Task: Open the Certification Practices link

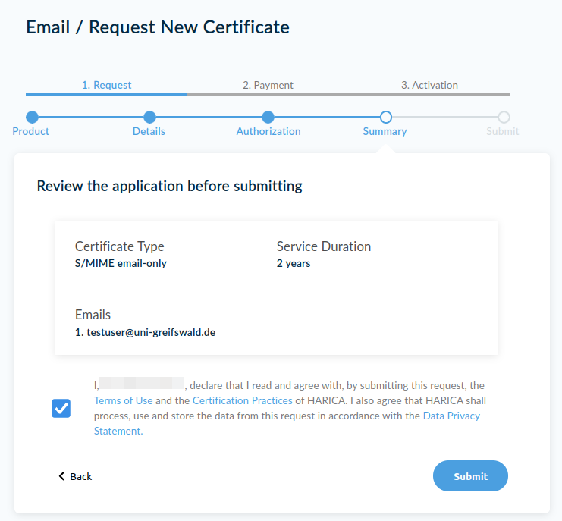Action: 242,400
